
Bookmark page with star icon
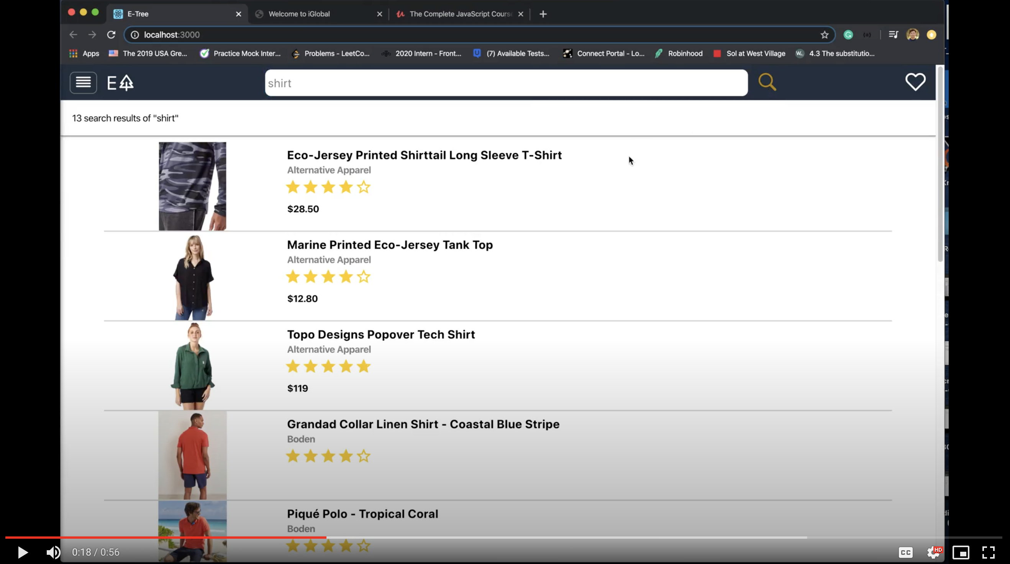pyautogui.click(x=824, y=35)
